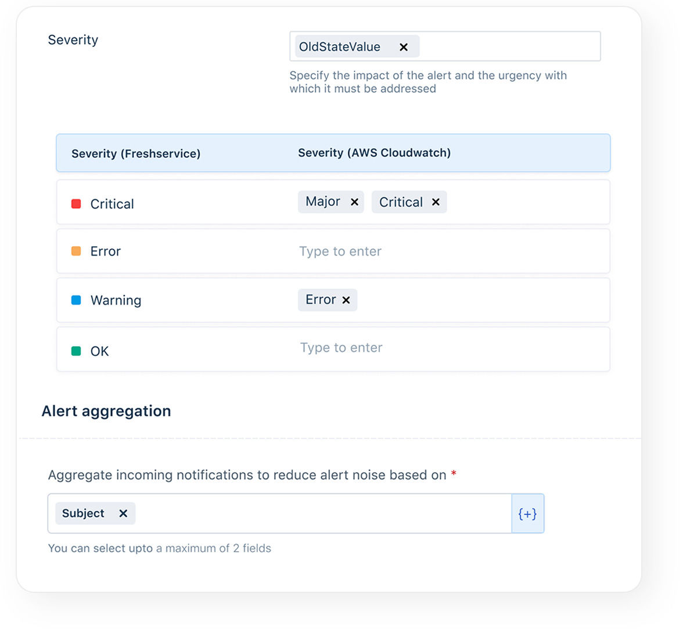This screenshot has height=637, width=690.
Task: Click the Severity (AWS Cloudwatch) column header
Action: click(375, 153)
